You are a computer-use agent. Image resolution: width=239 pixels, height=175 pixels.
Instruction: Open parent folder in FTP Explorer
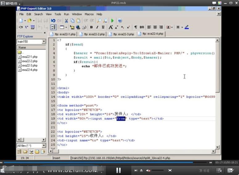tap(20, 52)
